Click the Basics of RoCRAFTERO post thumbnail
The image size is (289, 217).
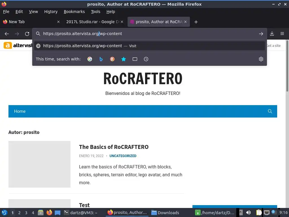coord(40,164)
